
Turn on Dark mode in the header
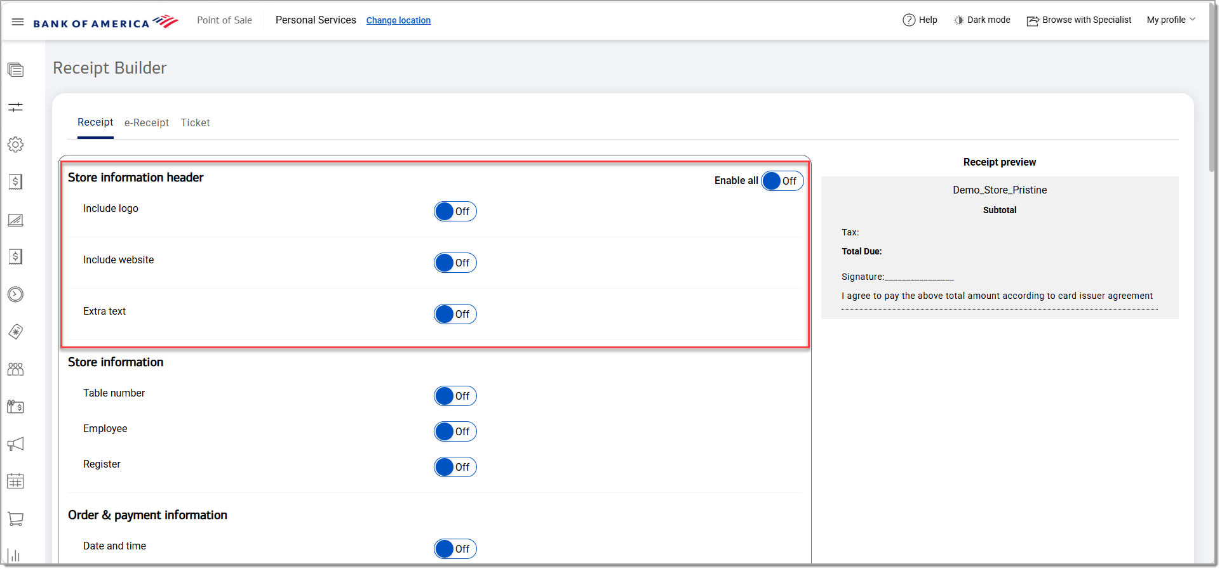(x=982, y=20)
